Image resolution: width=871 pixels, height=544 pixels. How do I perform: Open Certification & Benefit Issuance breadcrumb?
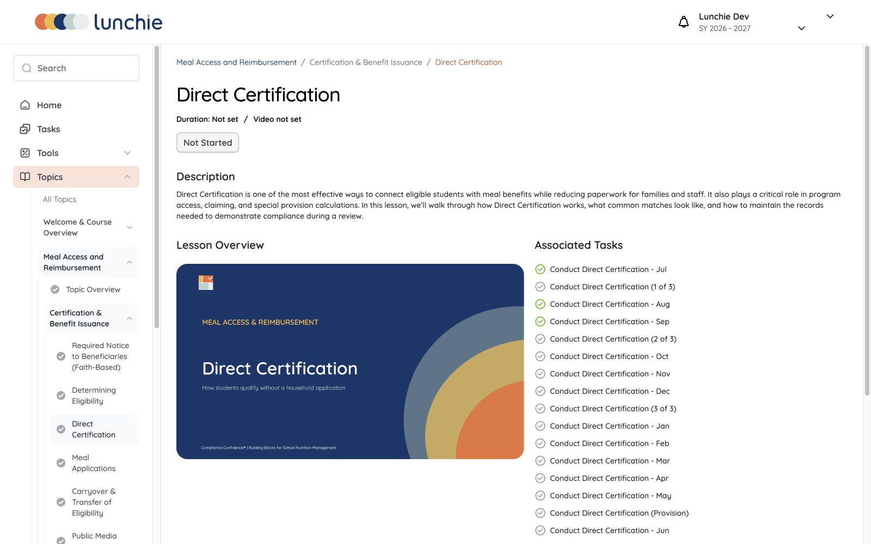pyautogui.click(x=366, y=63)
